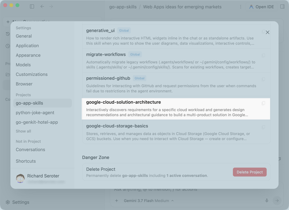Copy the google-cloud-solution-architecture skill icon

[263, 103]
